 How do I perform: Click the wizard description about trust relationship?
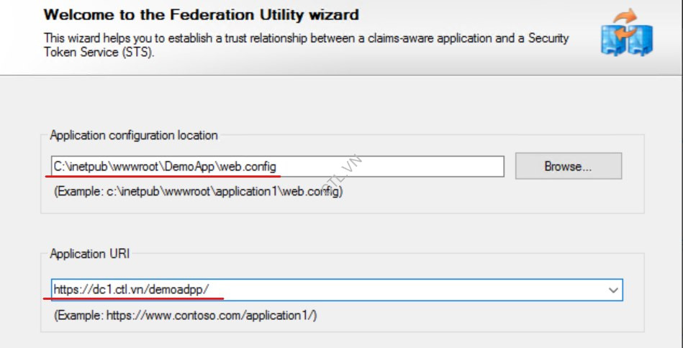(x=302, y=37)
